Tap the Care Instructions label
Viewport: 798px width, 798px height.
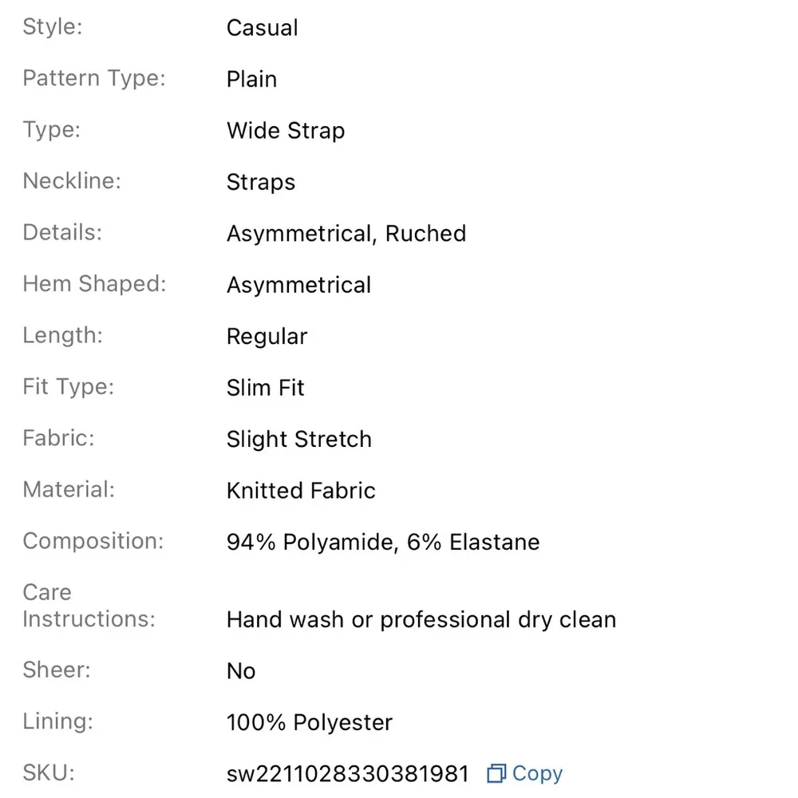click(89, 606)
